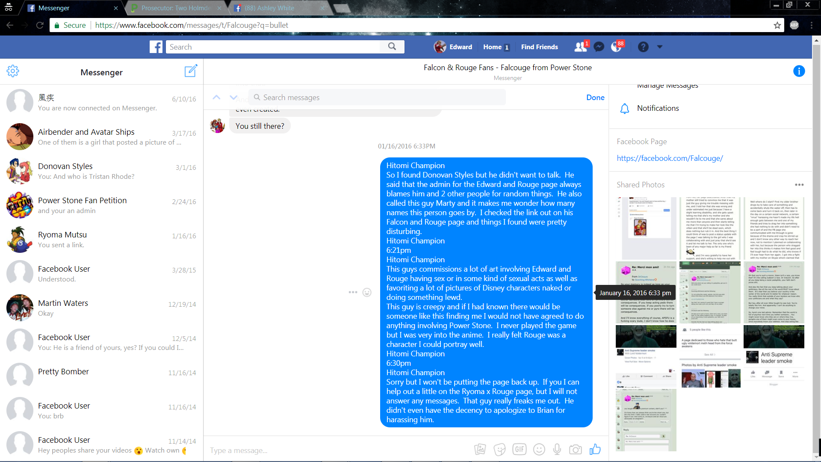Viewport: 821px width, 462px height.
Task: Click the search magnifier button
Action: tap(392, 47)
